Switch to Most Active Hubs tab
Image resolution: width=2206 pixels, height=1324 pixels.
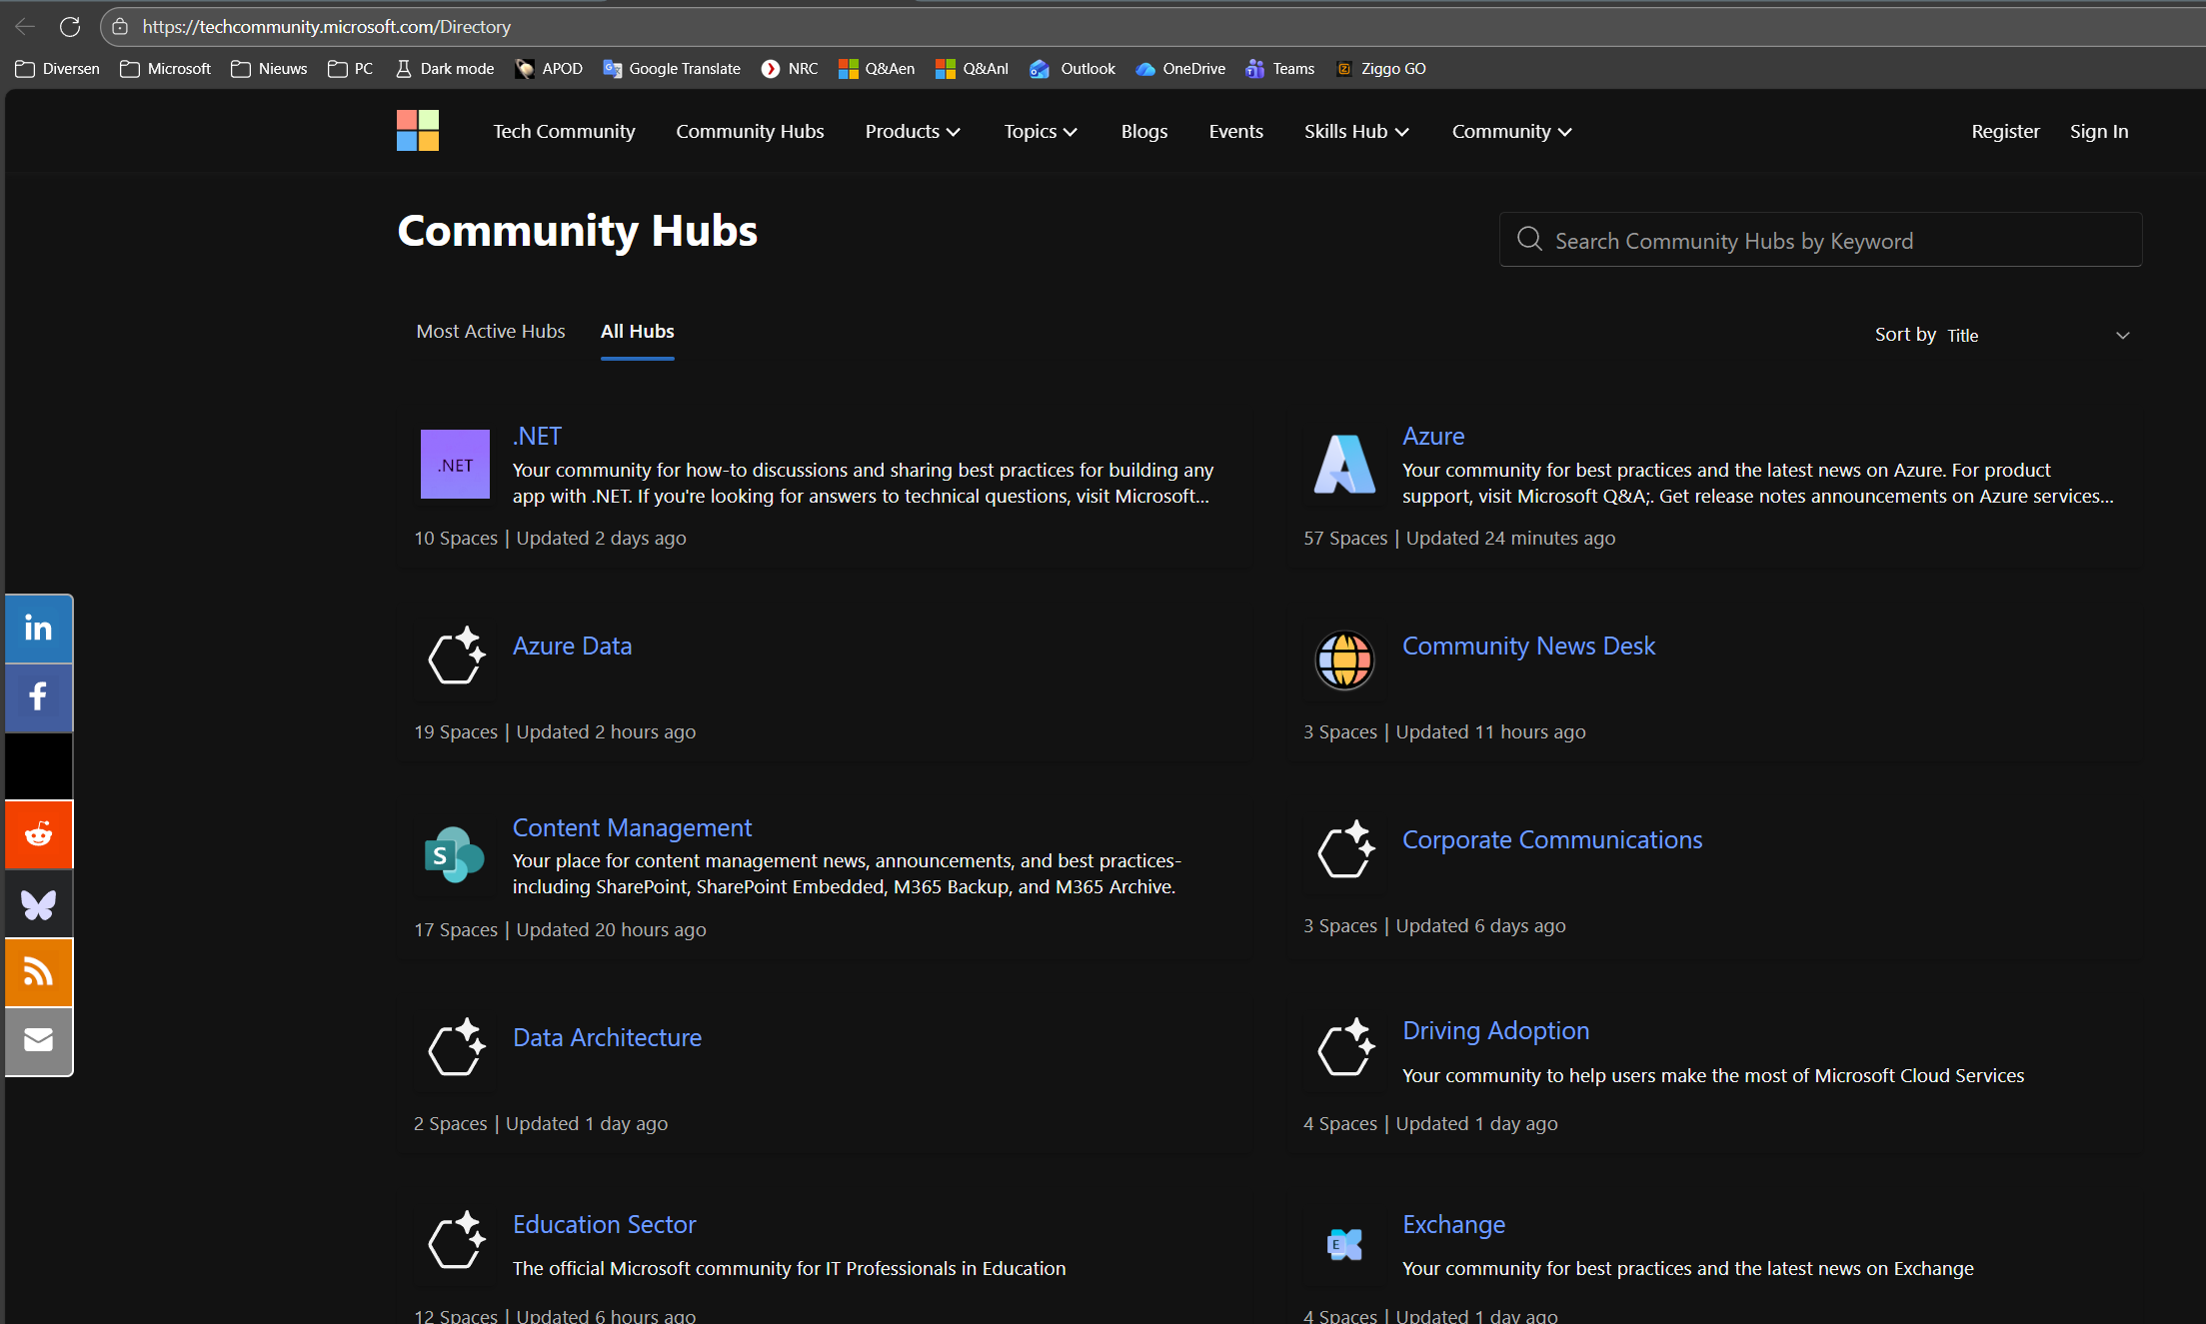pos(491,332)
